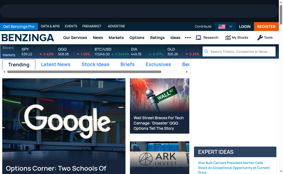Image resolution: width=283 pixels, height=174 pixels.
Task: Open the Ideas menu
Action: [x=175, y=38]
